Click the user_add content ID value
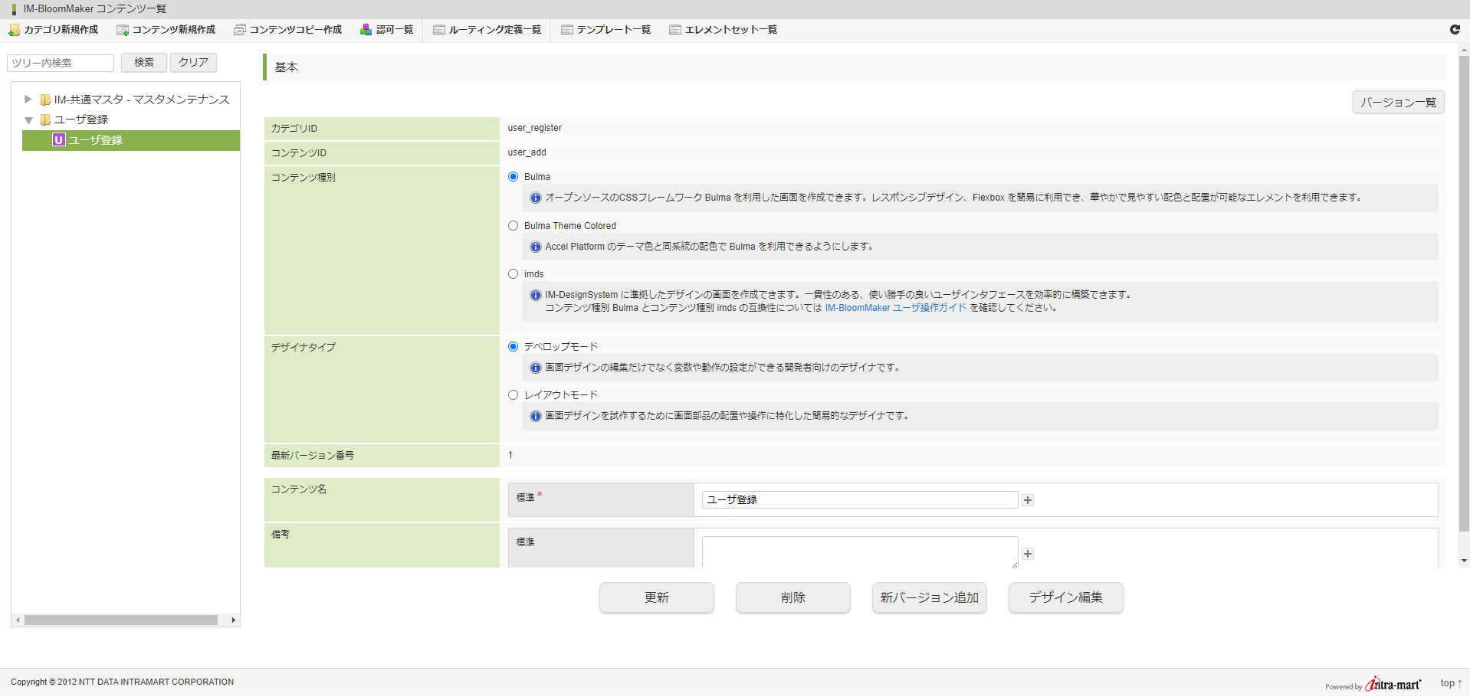Screen dimensions: 1470x697 527,152
